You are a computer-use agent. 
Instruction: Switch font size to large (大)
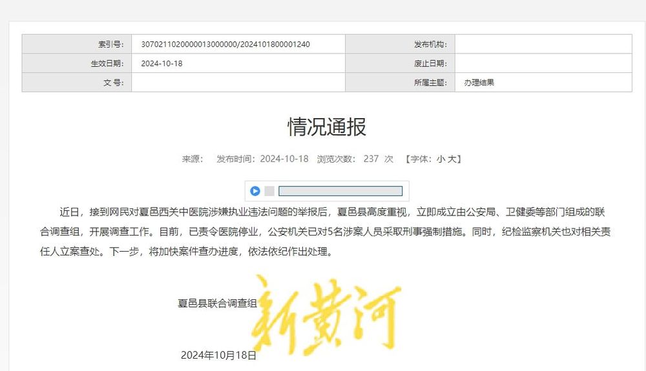coord(453,159)
